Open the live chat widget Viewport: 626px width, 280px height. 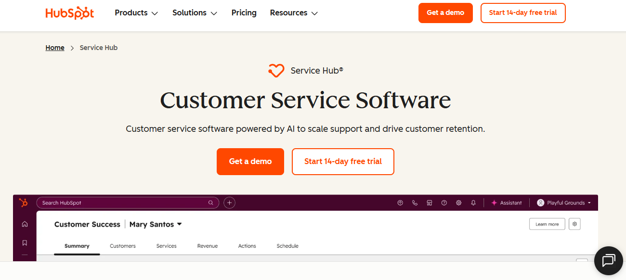(x=609, y=261)
